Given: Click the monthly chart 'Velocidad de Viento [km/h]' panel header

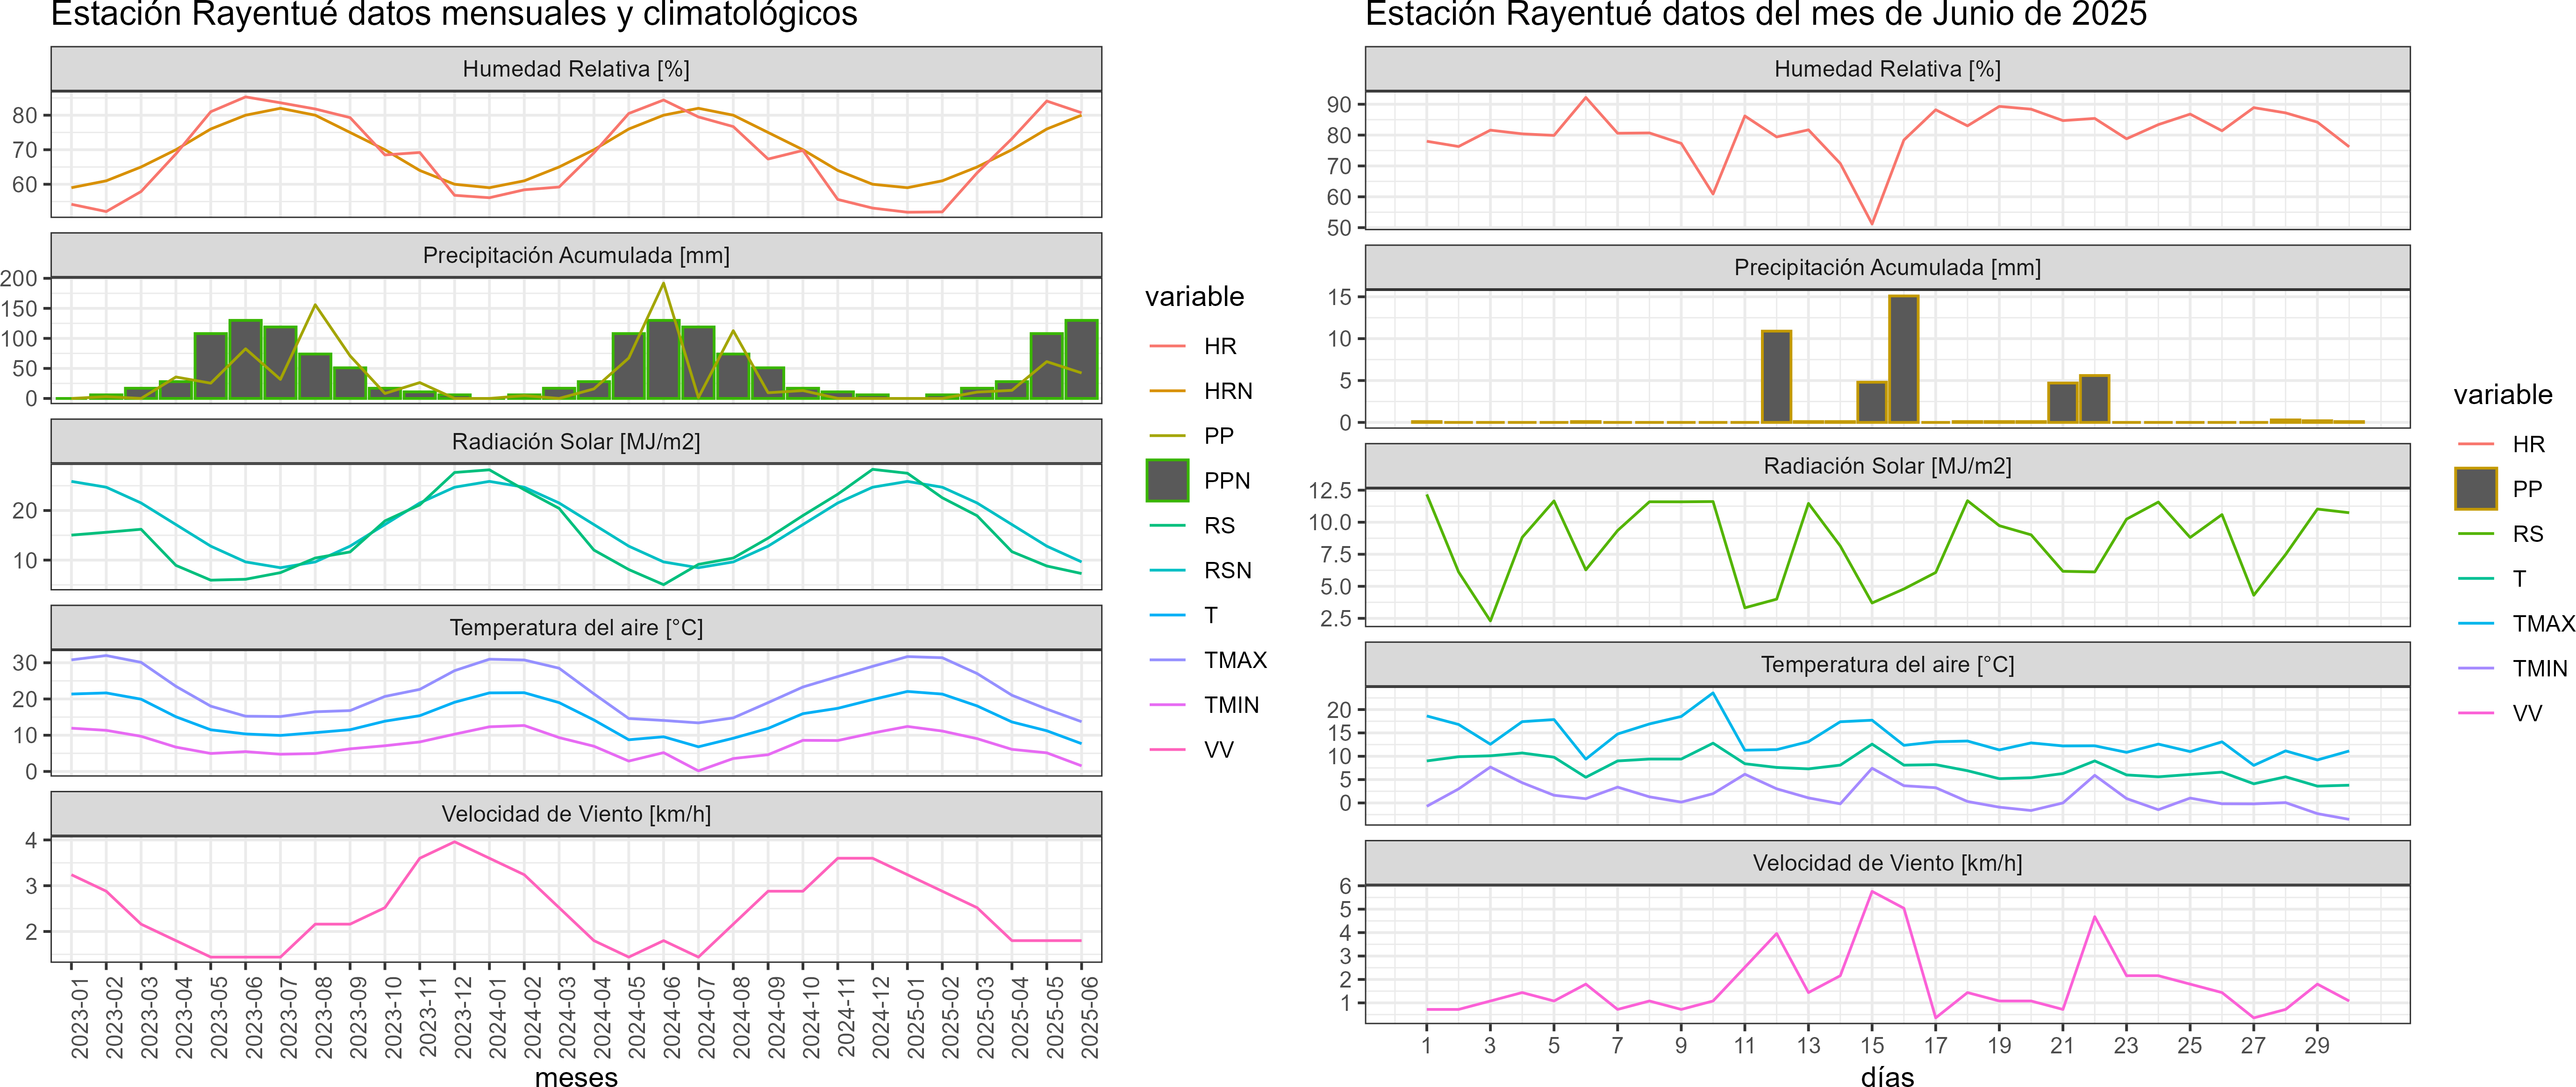Looking at the screenshot, I should pyautogui.click(x=576, y=814).
